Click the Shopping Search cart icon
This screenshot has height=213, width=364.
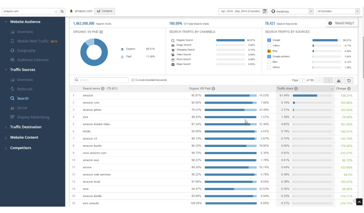[x=173, y=50]
